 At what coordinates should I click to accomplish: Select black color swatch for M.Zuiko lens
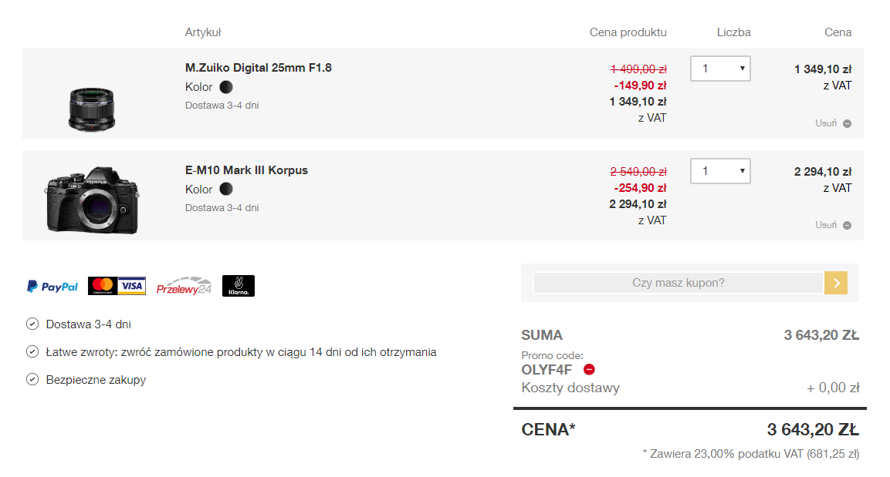(226, 87)
